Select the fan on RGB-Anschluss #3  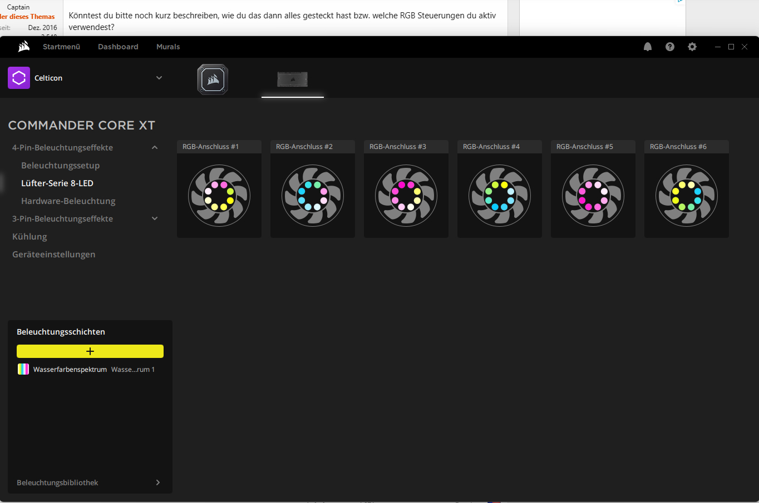(x=406, y=196)
